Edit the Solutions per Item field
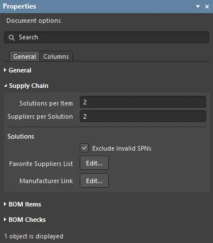The image size is (213, 243). point(143,102)
